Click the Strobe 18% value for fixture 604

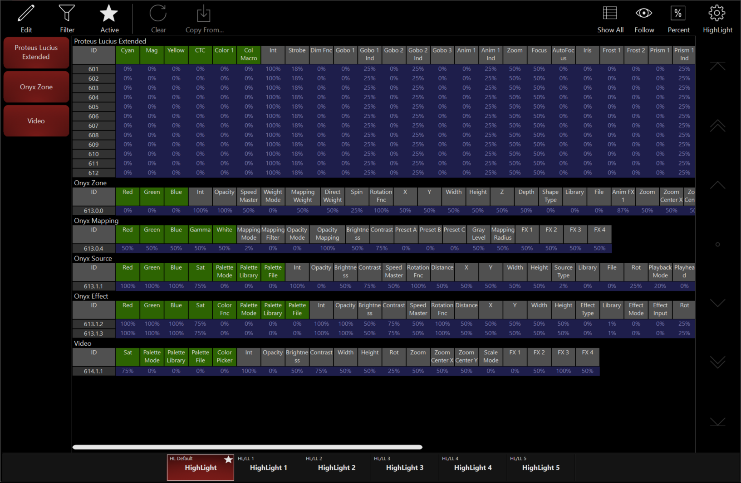297,97
